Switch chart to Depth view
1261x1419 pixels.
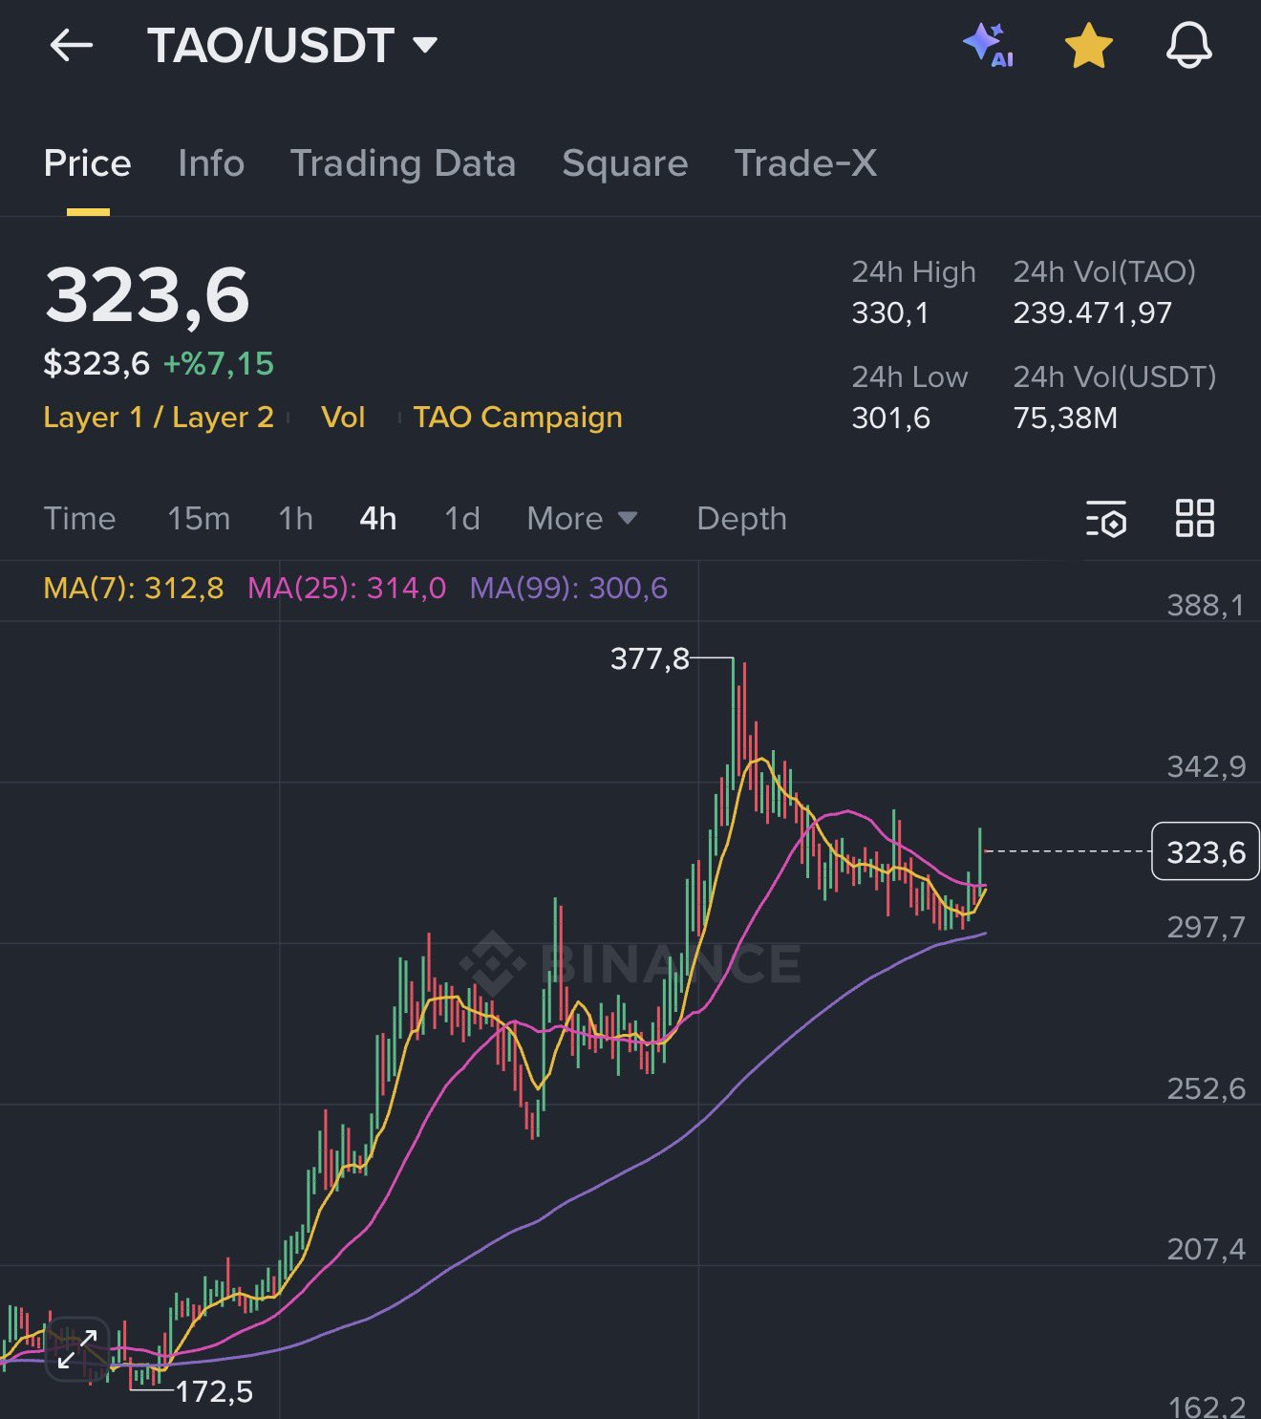[741, 519]
